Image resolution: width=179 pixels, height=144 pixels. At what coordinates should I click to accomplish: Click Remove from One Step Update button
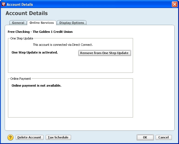[104, 53]
